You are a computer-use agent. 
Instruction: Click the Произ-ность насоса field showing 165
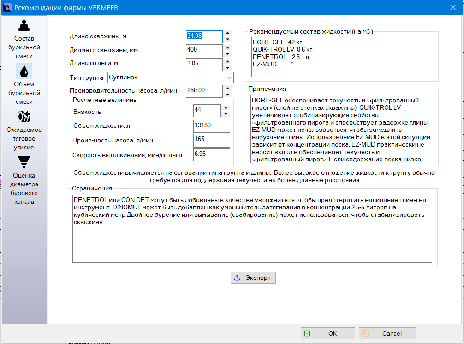coord(212,141)
